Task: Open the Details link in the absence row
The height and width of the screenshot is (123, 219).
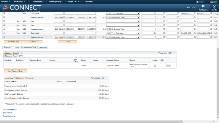Action: (84, 66)
